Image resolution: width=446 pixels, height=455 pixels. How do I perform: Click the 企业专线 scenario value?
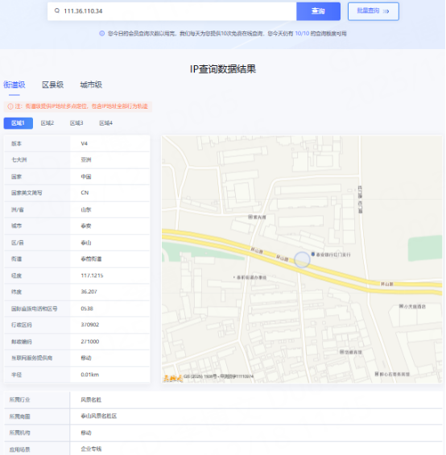tap(91, 449)
